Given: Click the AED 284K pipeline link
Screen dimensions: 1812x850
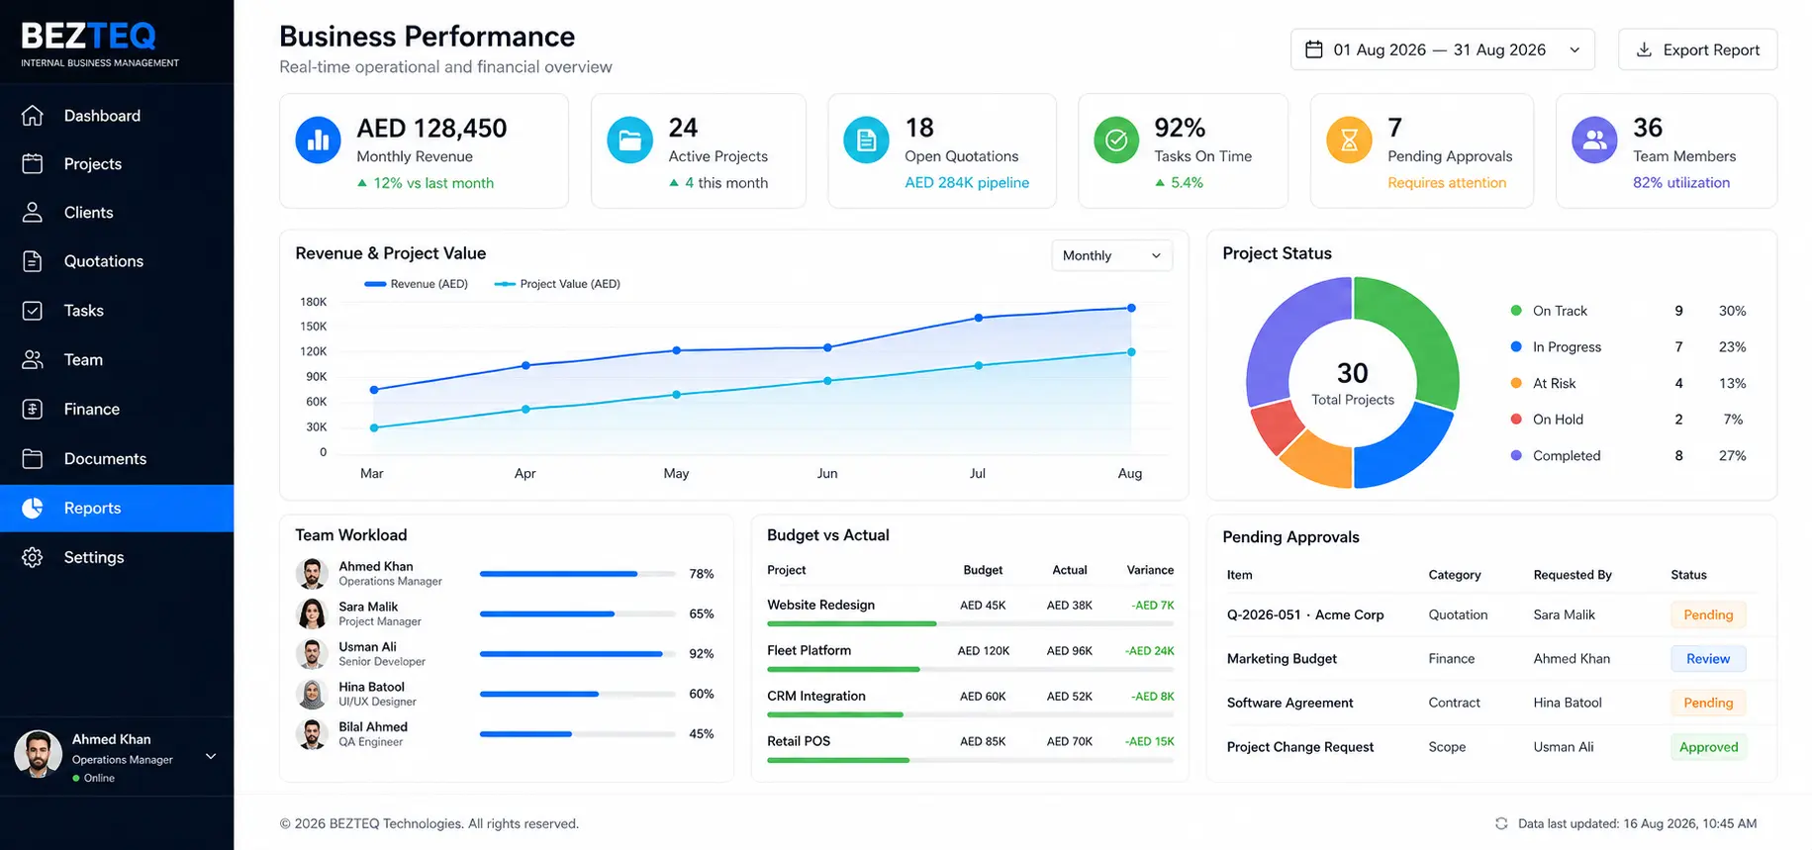Looking at the screenshot, I should 967,183.
